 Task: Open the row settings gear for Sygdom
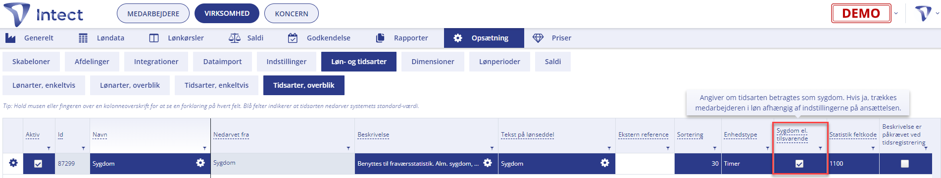13,163
